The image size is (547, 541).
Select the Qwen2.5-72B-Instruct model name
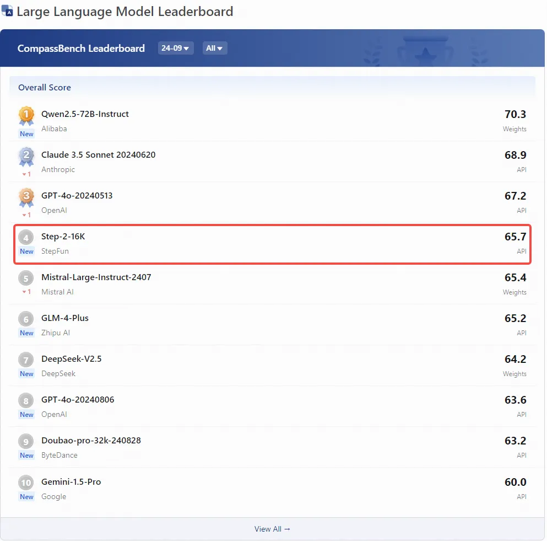click(x=85, y=114)
